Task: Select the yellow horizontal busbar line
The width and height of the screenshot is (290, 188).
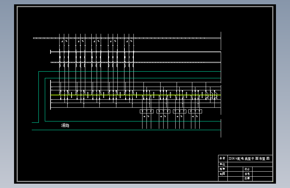Action: pos(135,95)
